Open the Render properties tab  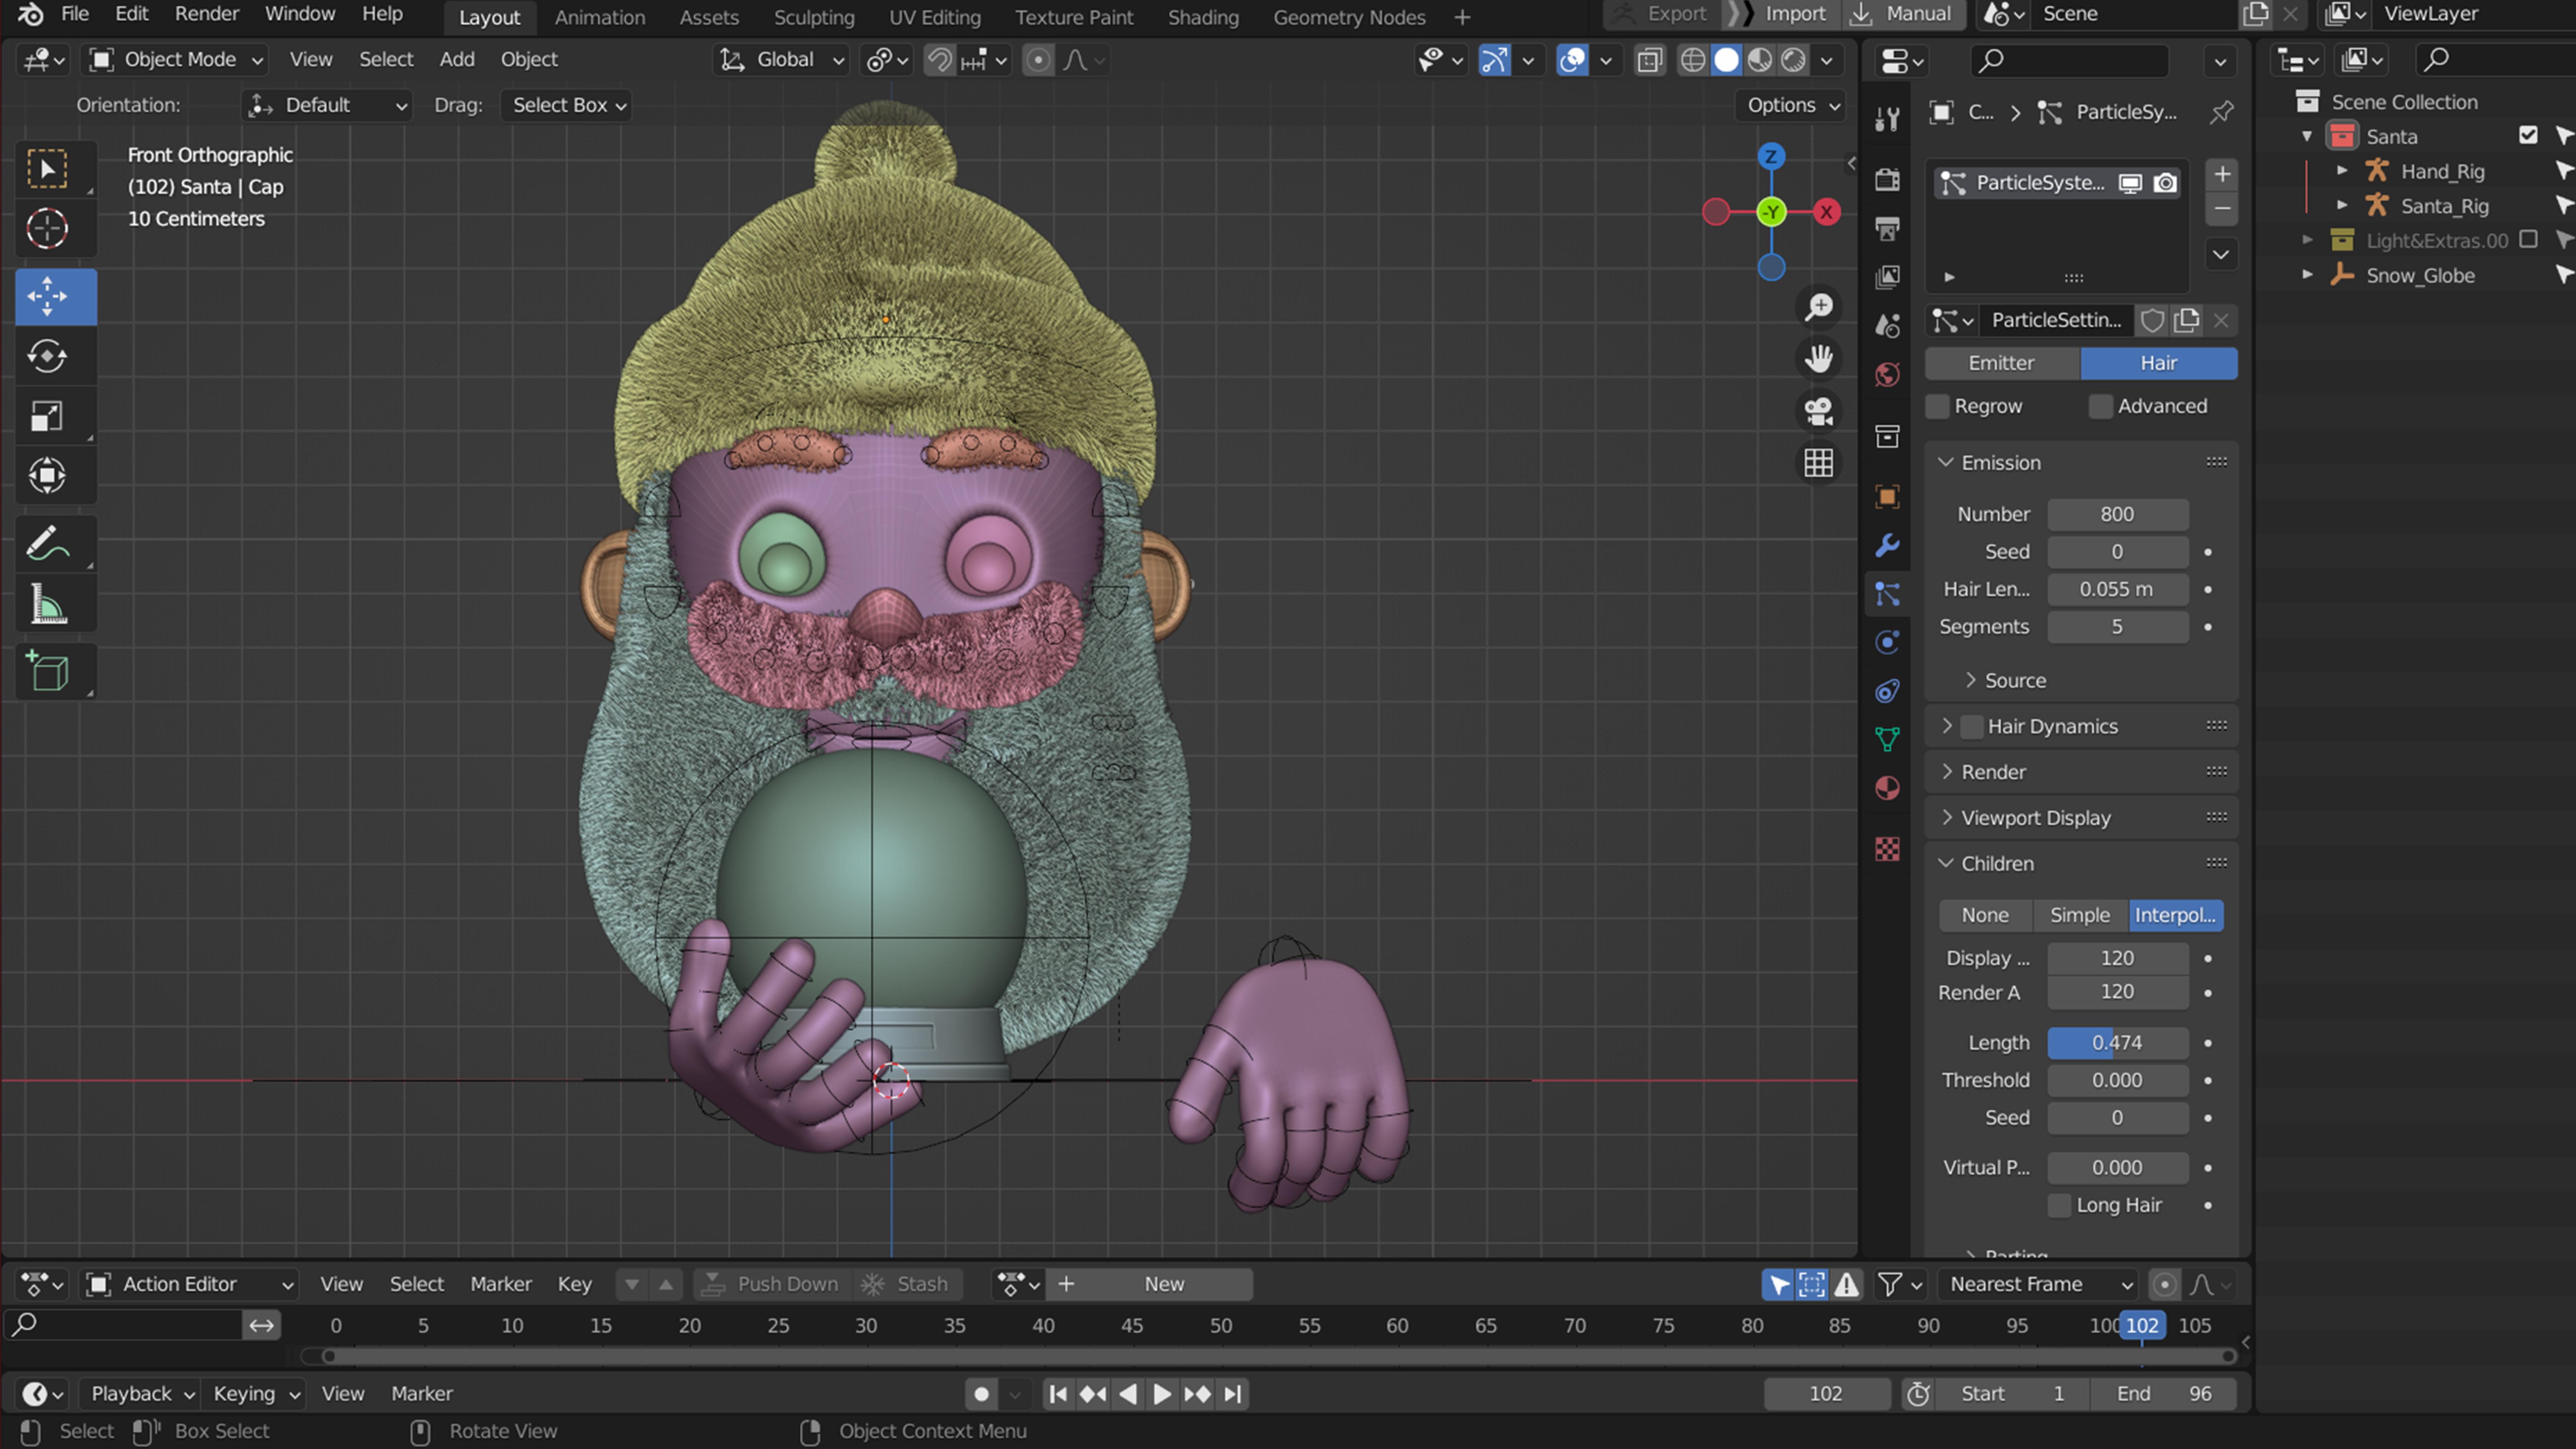coord(1887,180)
